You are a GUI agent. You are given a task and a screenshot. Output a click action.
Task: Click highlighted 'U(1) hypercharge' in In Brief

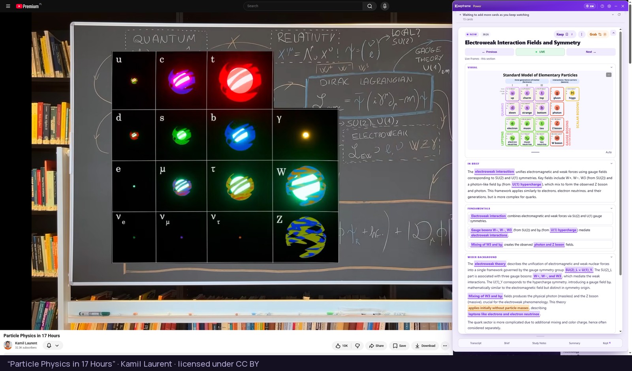coord(527,184)
